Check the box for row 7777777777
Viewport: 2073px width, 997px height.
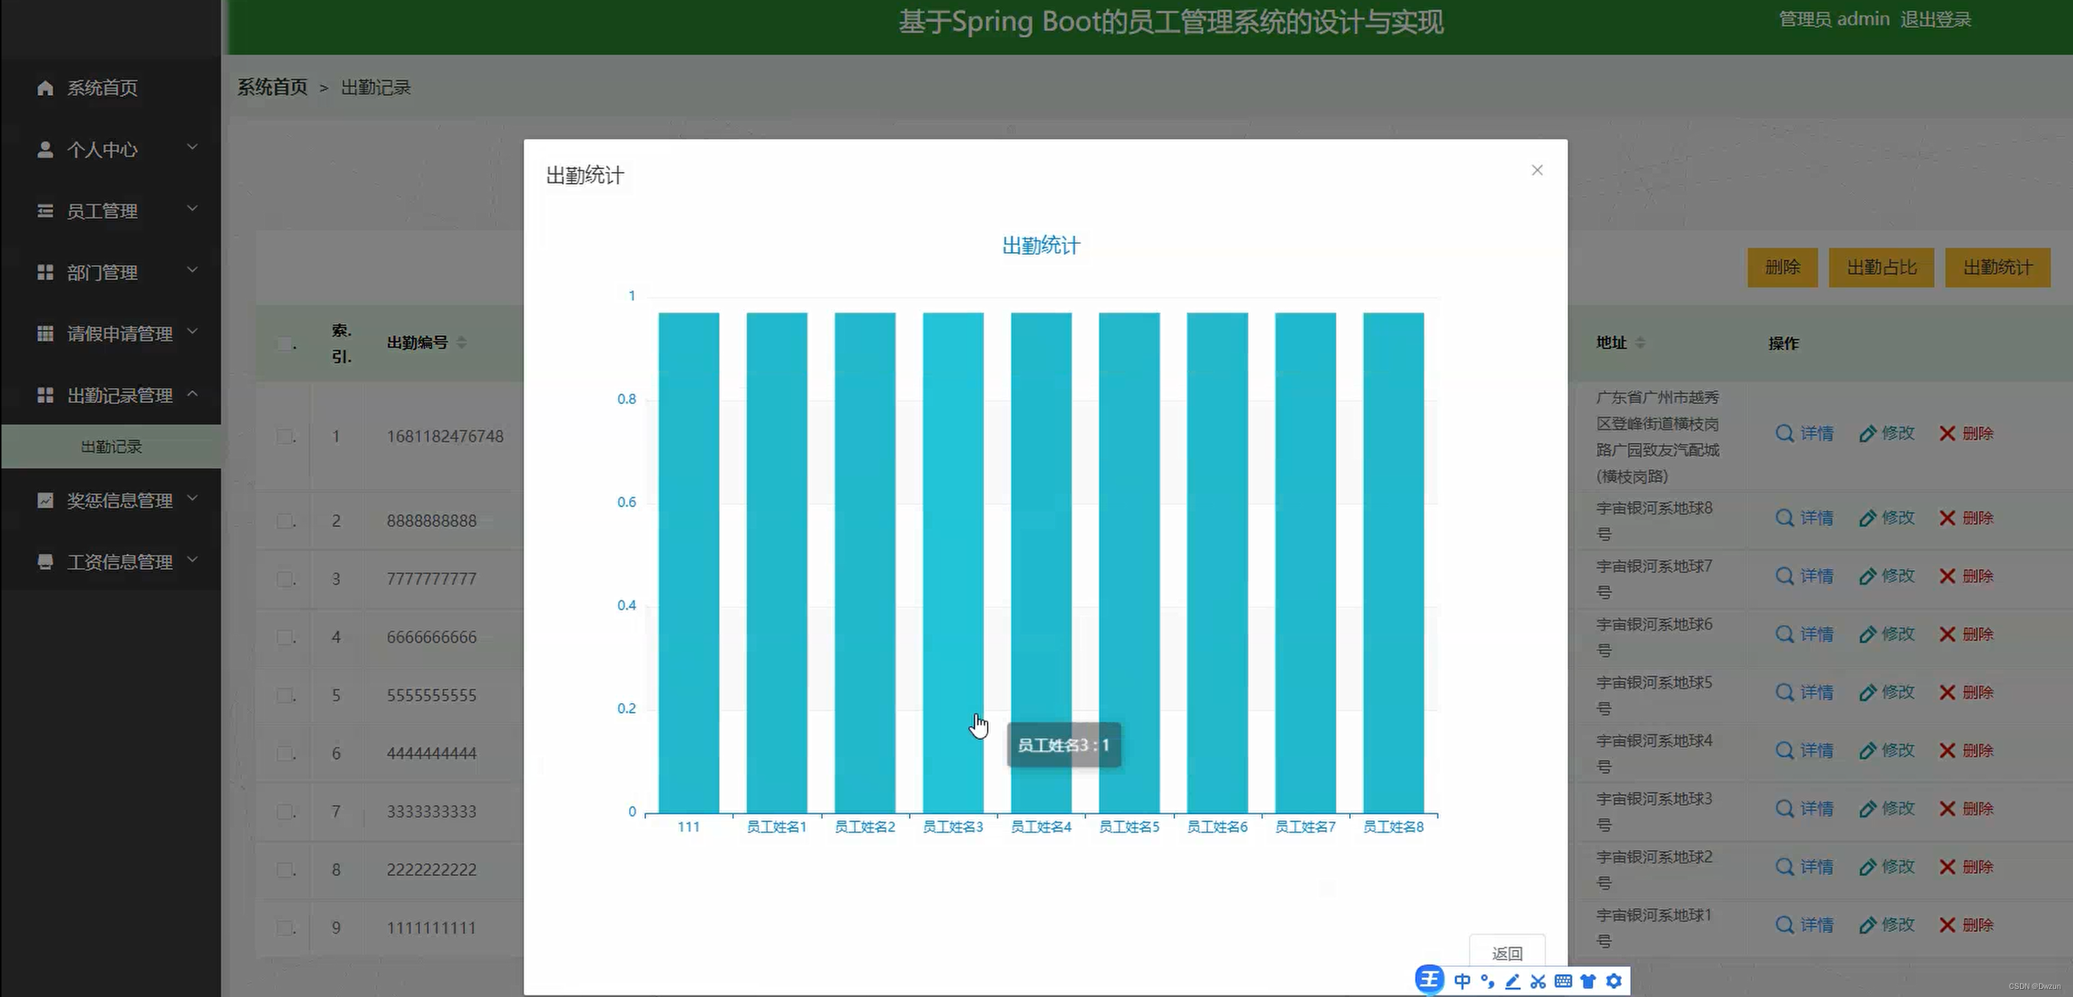(x=285, y=578)
